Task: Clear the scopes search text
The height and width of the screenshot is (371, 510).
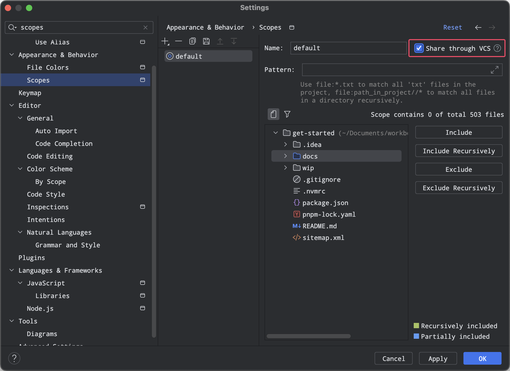Action: (x=145, y=27)
